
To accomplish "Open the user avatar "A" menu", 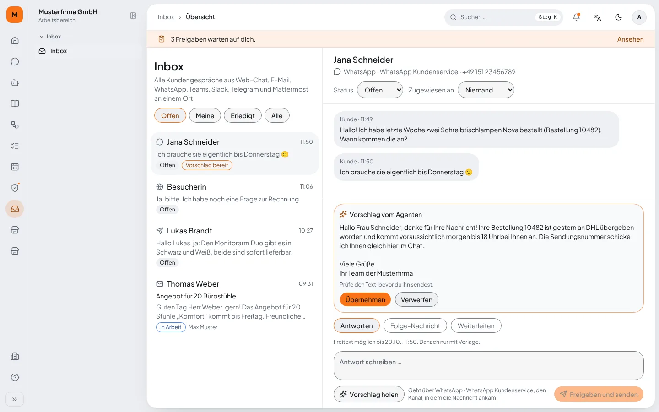I will (639, 17).
